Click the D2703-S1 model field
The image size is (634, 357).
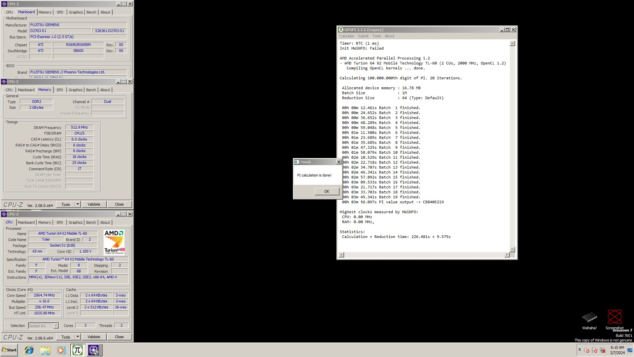point(60,31)
